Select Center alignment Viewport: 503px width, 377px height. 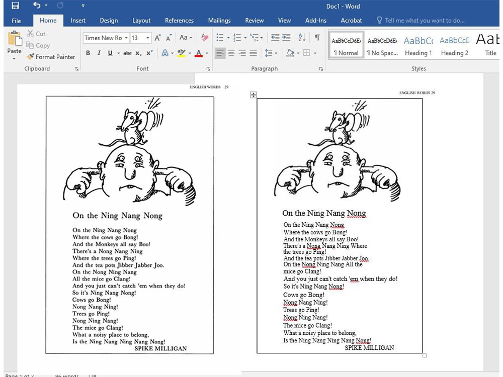[231, 53]
